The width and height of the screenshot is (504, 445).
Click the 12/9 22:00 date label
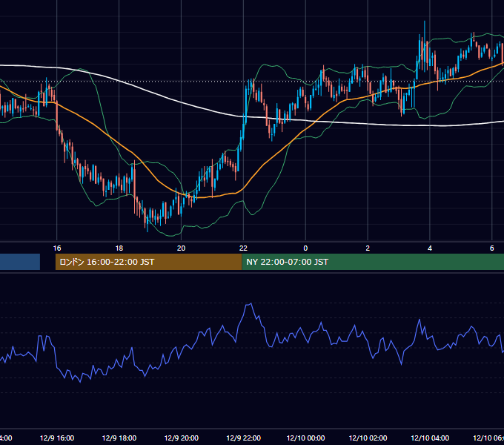[x=243, y=438]
